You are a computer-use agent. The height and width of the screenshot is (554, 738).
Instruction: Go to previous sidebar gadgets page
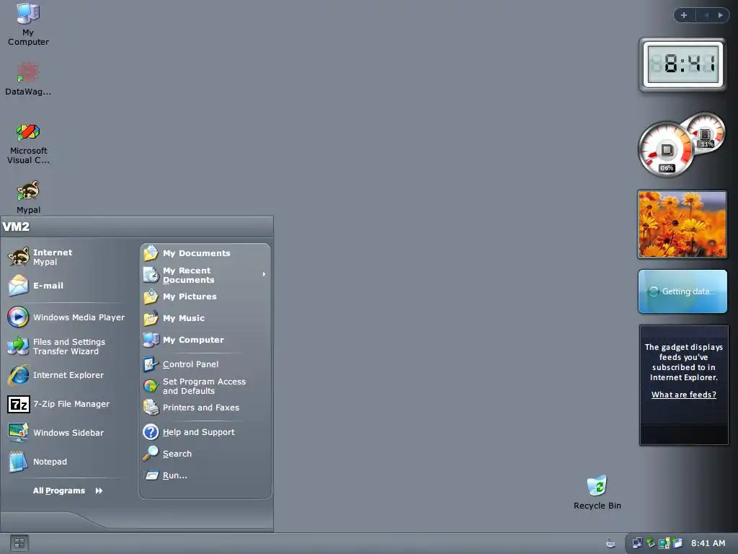point(706,15)
